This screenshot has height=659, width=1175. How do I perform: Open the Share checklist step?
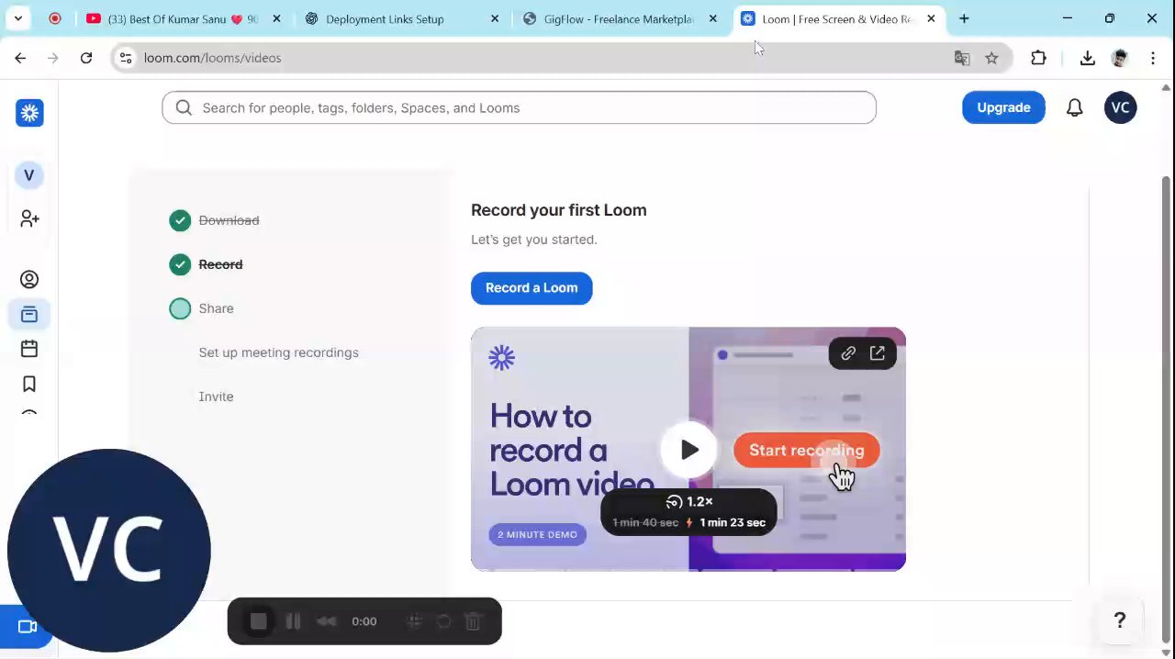point(216,308)
